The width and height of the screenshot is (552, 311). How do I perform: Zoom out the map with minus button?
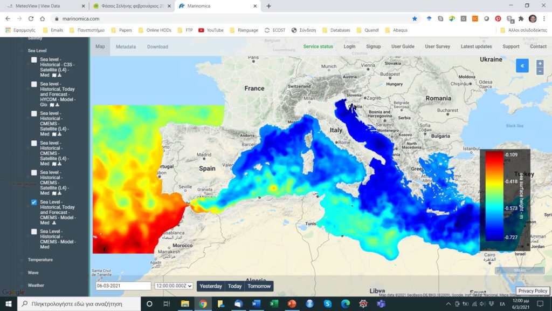(x=540, y=71)
